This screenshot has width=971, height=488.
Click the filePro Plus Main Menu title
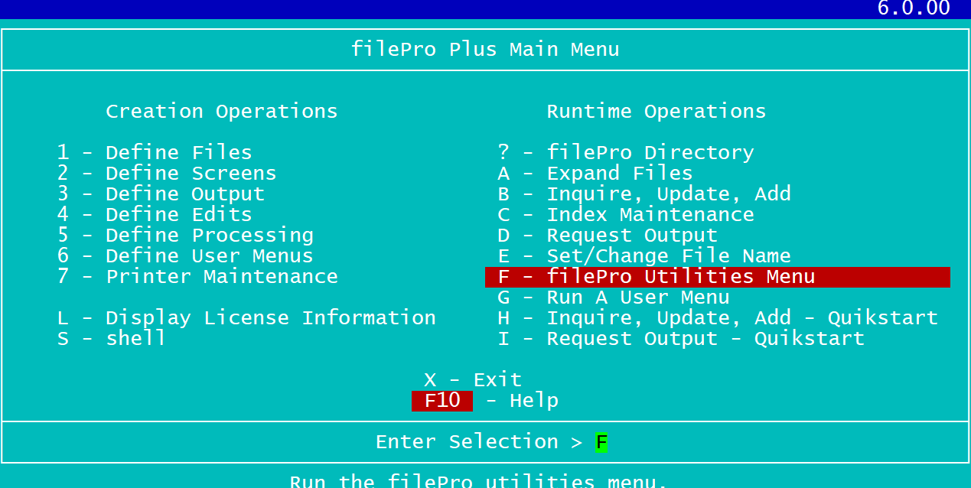tap(485, 49)
